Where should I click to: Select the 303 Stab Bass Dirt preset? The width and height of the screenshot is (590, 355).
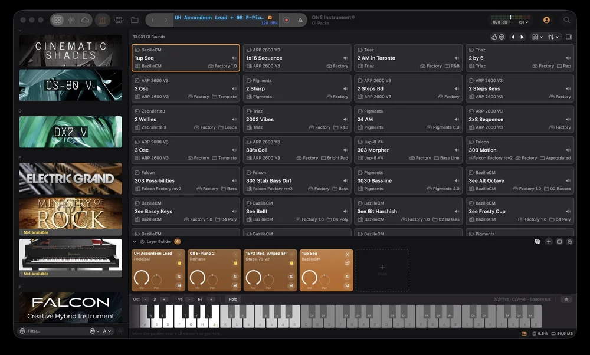coord(297,180)
